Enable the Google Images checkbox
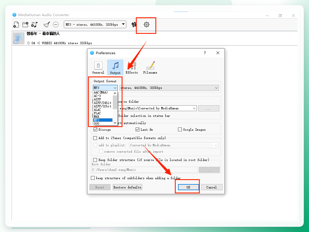 point(180,130)
